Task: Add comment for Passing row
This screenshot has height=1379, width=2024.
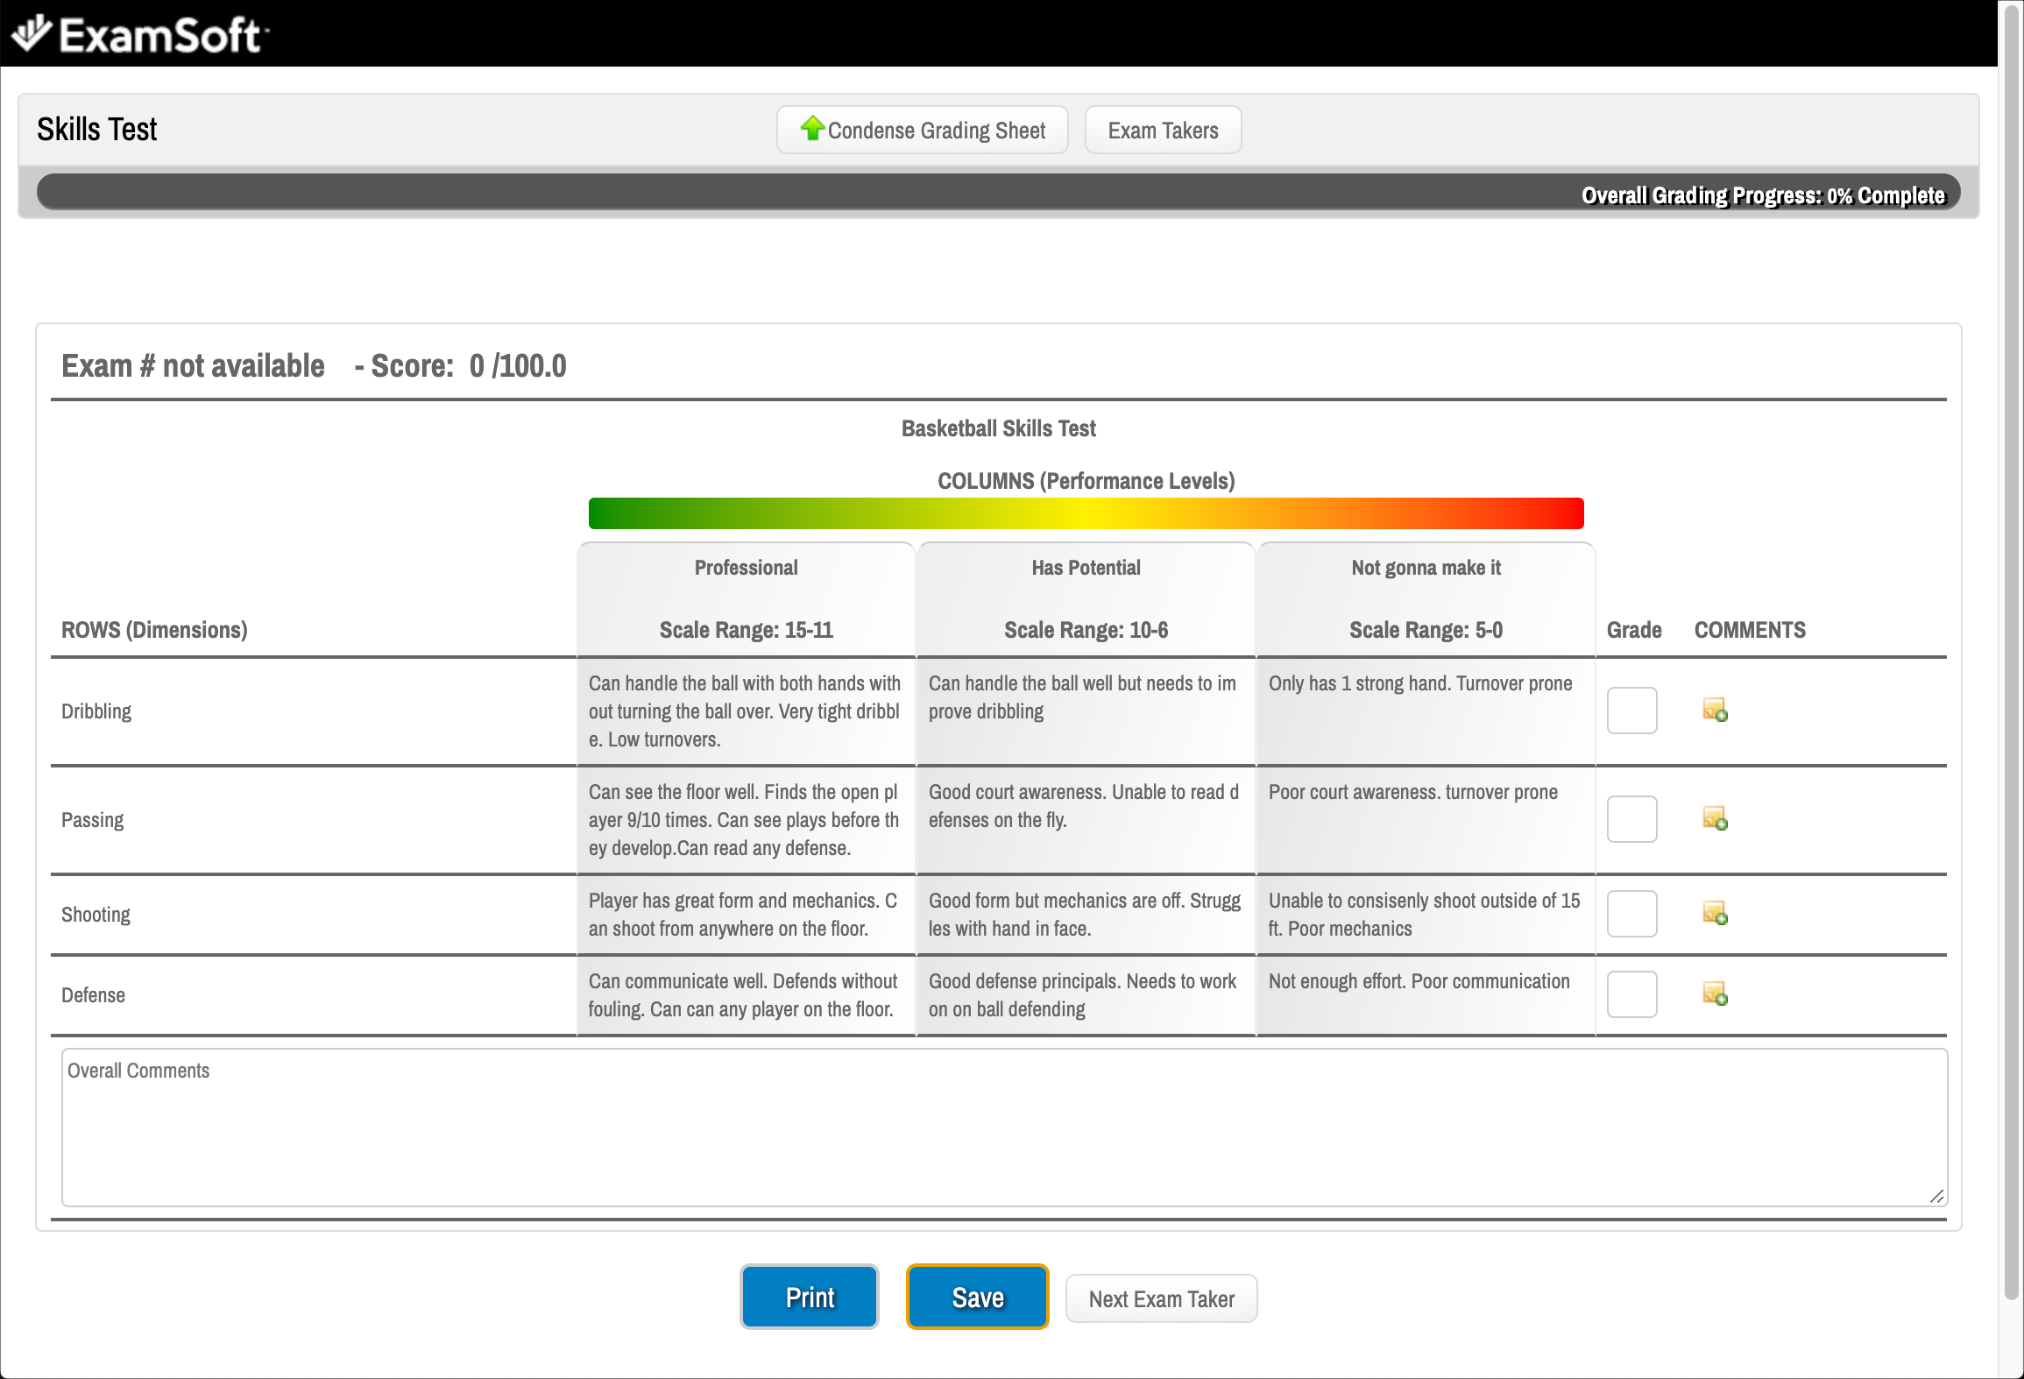Action: tap(1715, 818)
